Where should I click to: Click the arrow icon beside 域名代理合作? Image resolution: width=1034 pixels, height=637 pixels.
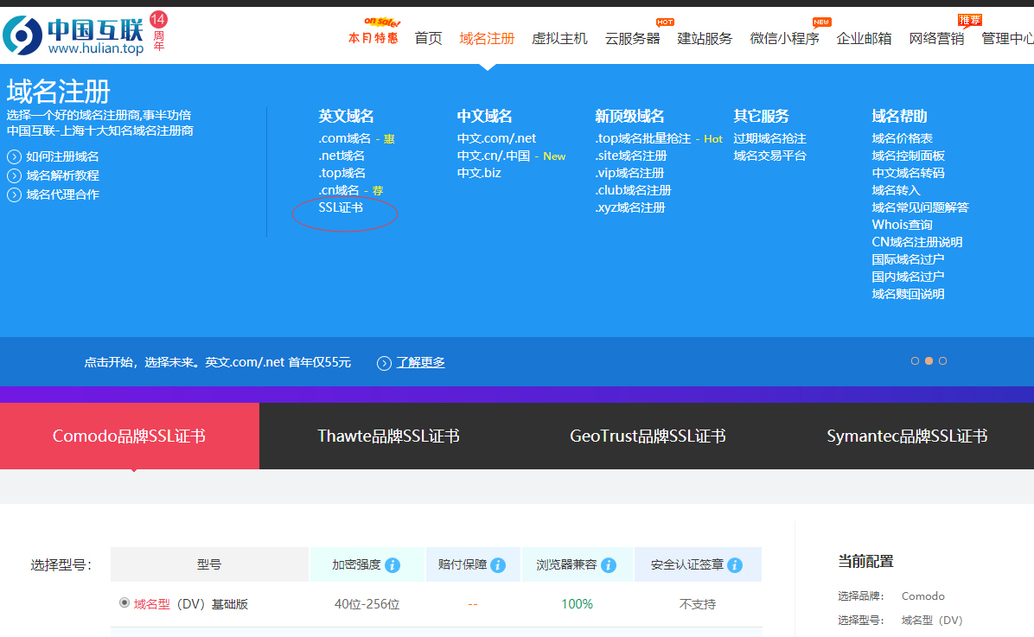[x=15, y=195]
